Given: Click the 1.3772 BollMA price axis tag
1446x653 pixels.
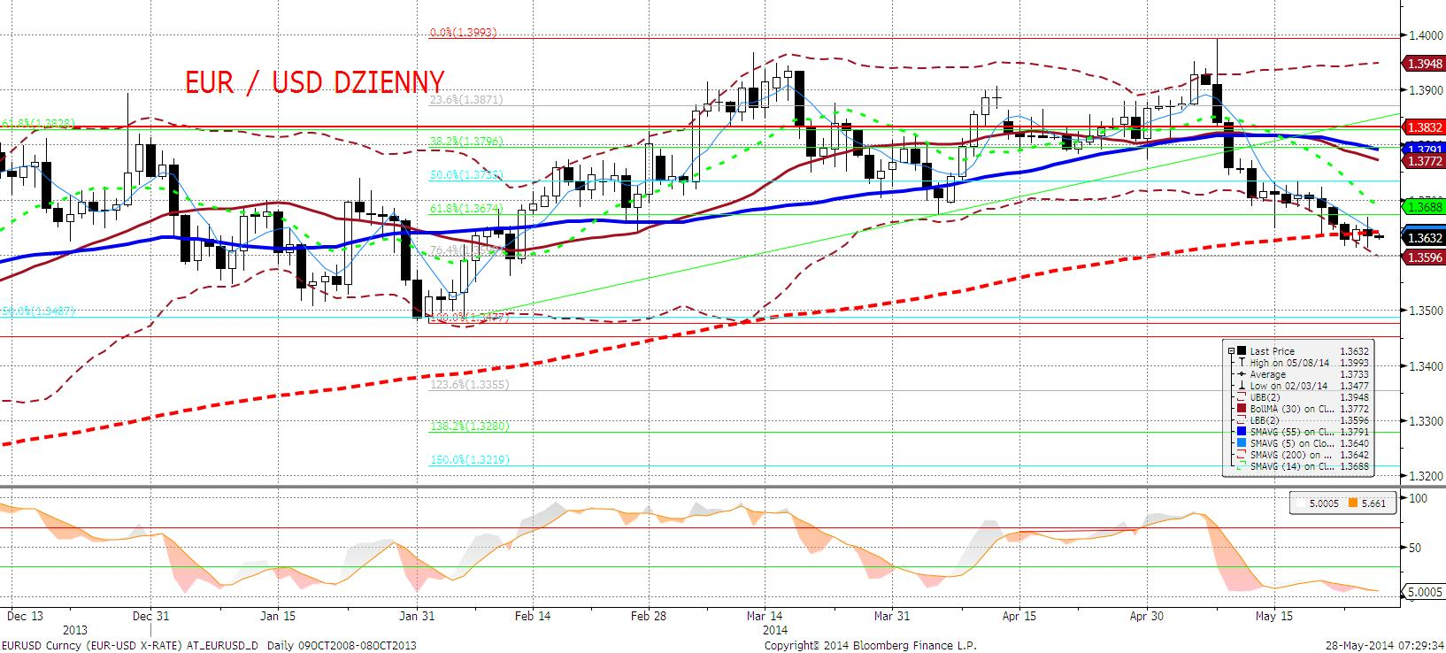Looking at the screenshot, I should point(1424,162).
